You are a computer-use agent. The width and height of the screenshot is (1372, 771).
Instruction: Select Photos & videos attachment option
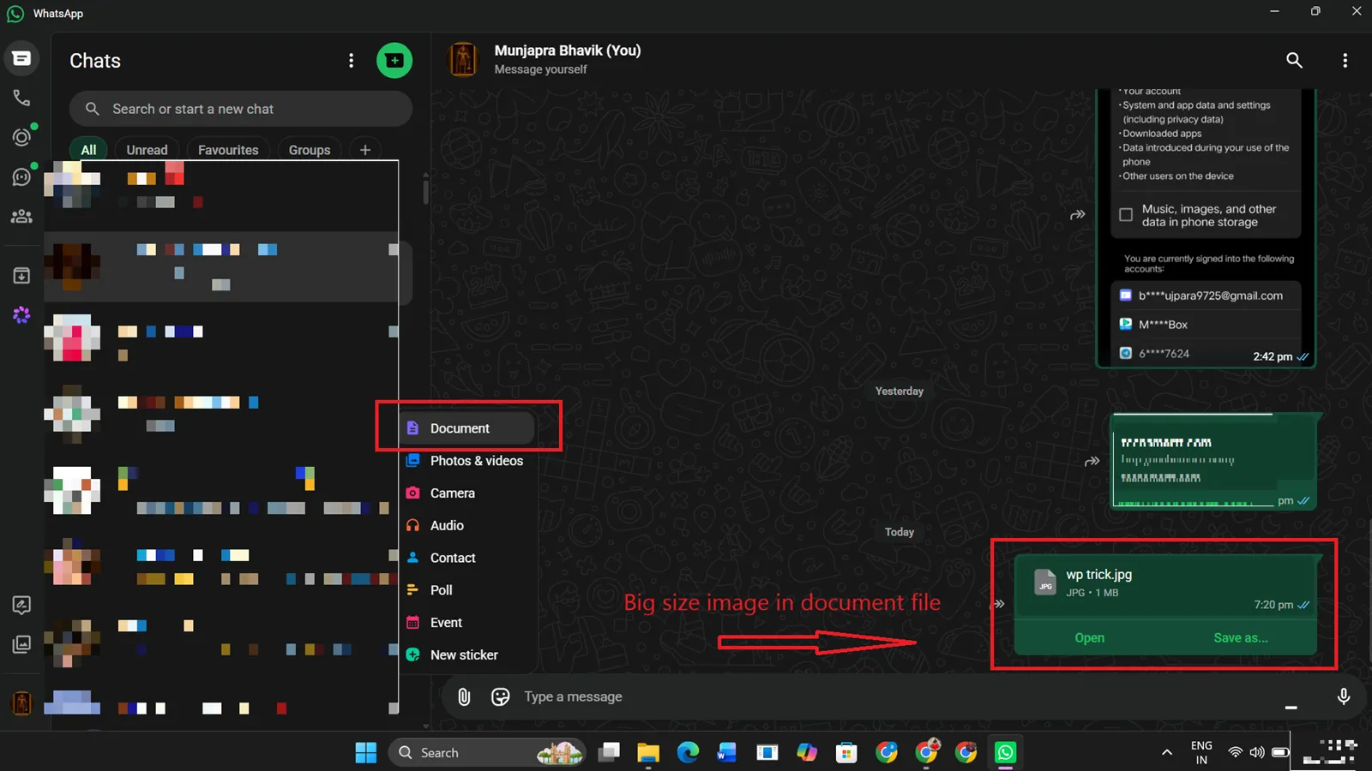click(468, 461)
